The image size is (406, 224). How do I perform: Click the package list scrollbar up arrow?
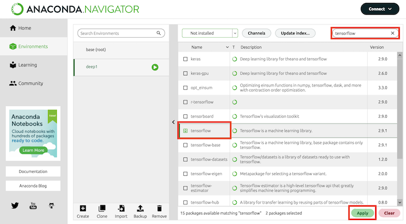400,55
